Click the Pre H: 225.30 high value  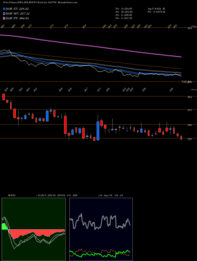click(124, 12)
